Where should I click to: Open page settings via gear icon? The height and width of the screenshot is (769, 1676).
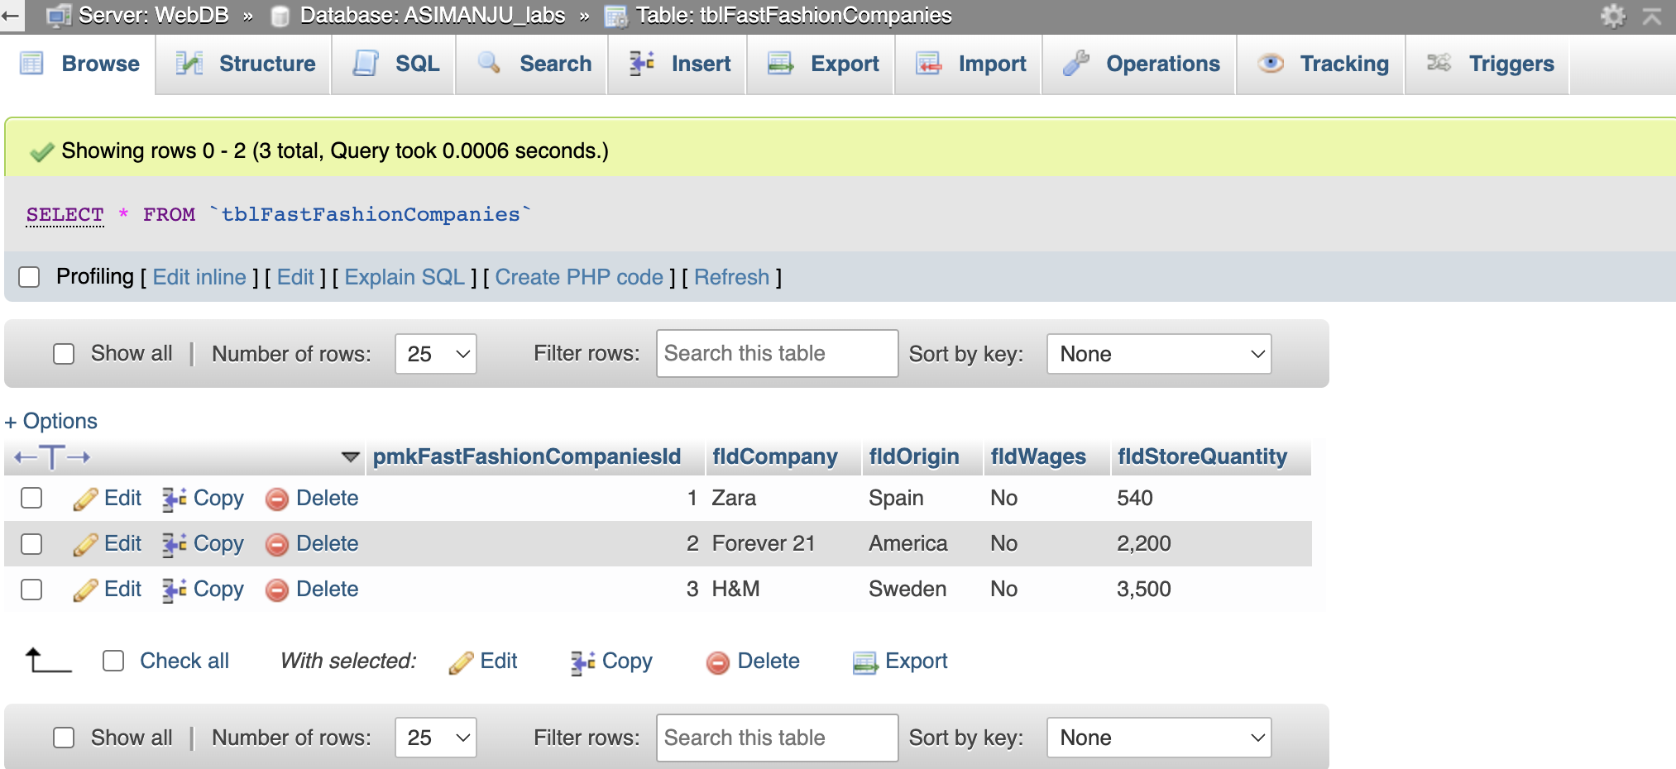click(1613, 16)
